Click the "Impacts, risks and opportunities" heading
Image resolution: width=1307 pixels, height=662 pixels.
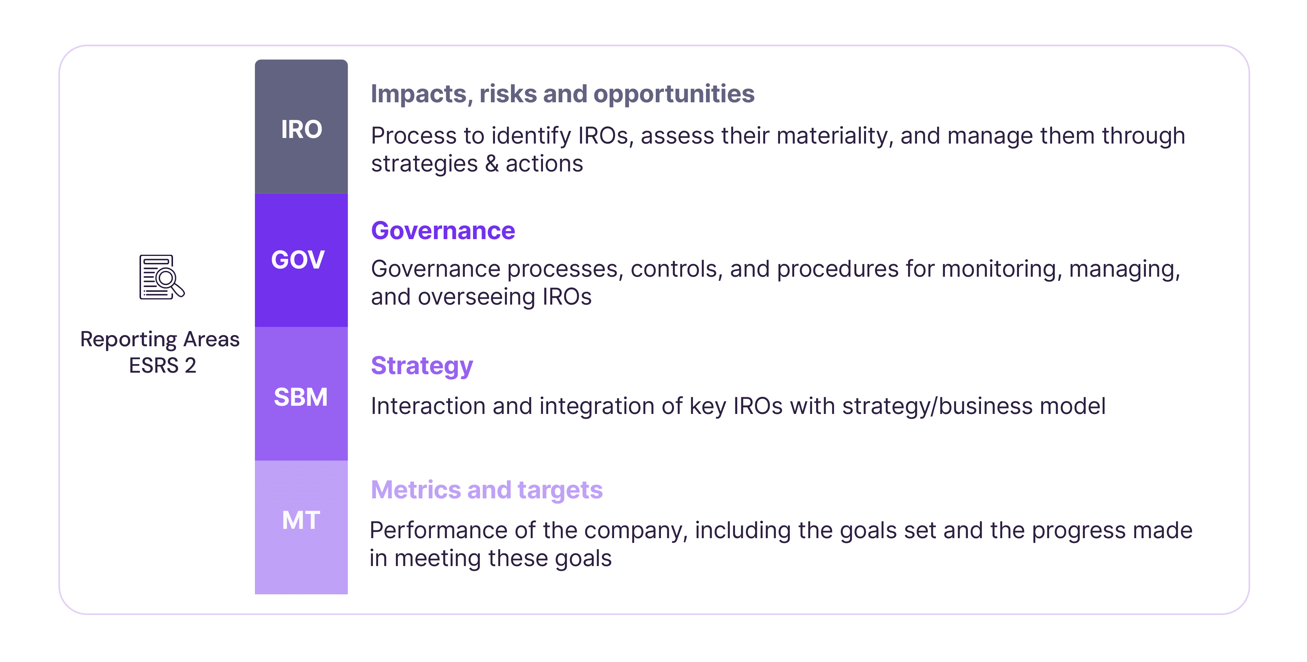point(562,94)
